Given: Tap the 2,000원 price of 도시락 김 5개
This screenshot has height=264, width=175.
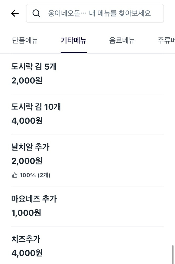Looking at the screenshot, I should (x=27, y=80).
